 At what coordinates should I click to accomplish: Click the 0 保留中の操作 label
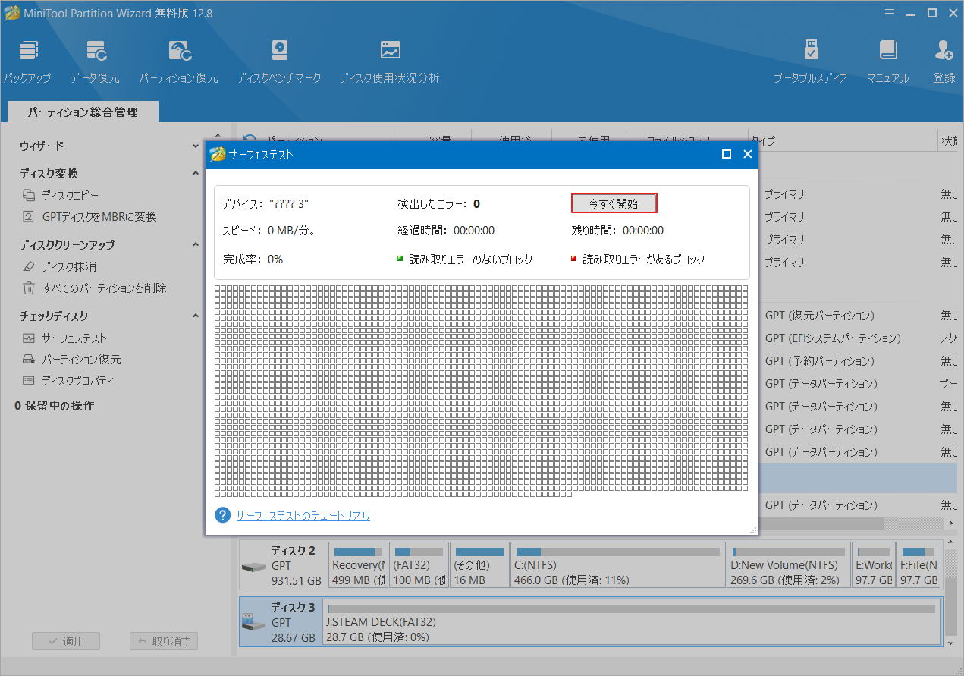[55, 406]
